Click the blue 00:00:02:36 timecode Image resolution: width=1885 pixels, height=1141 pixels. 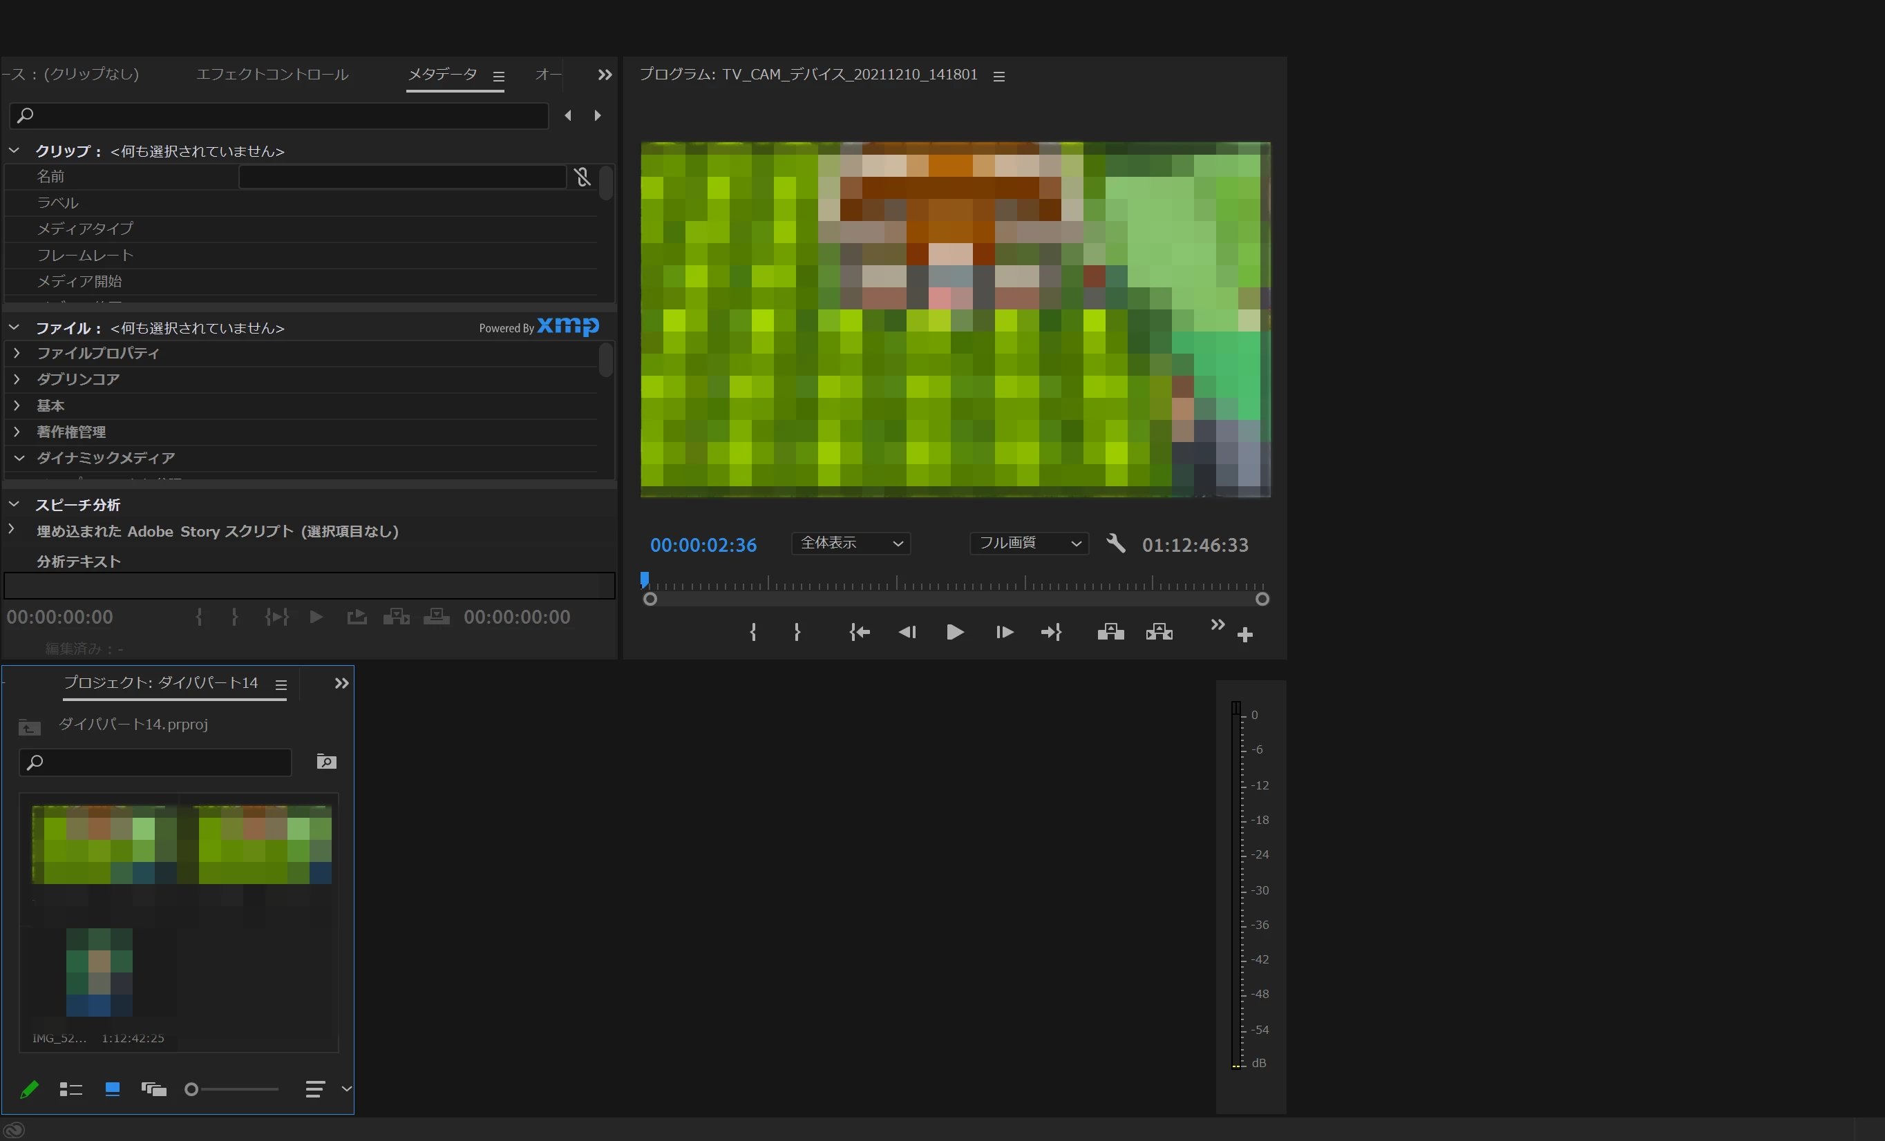[x=703, y=544]
